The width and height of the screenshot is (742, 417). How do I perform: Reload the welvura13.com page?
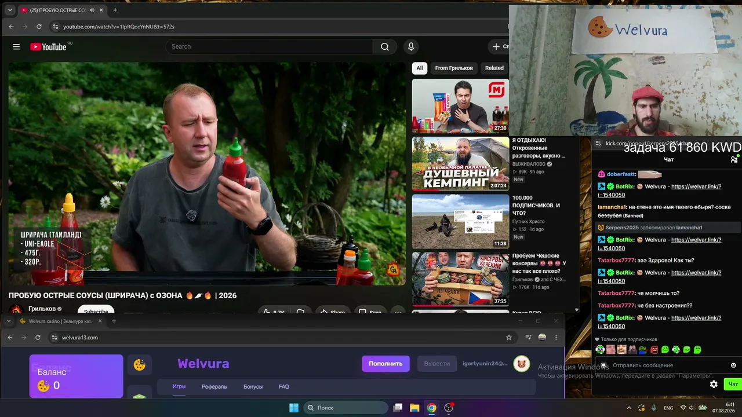[38, 338]
